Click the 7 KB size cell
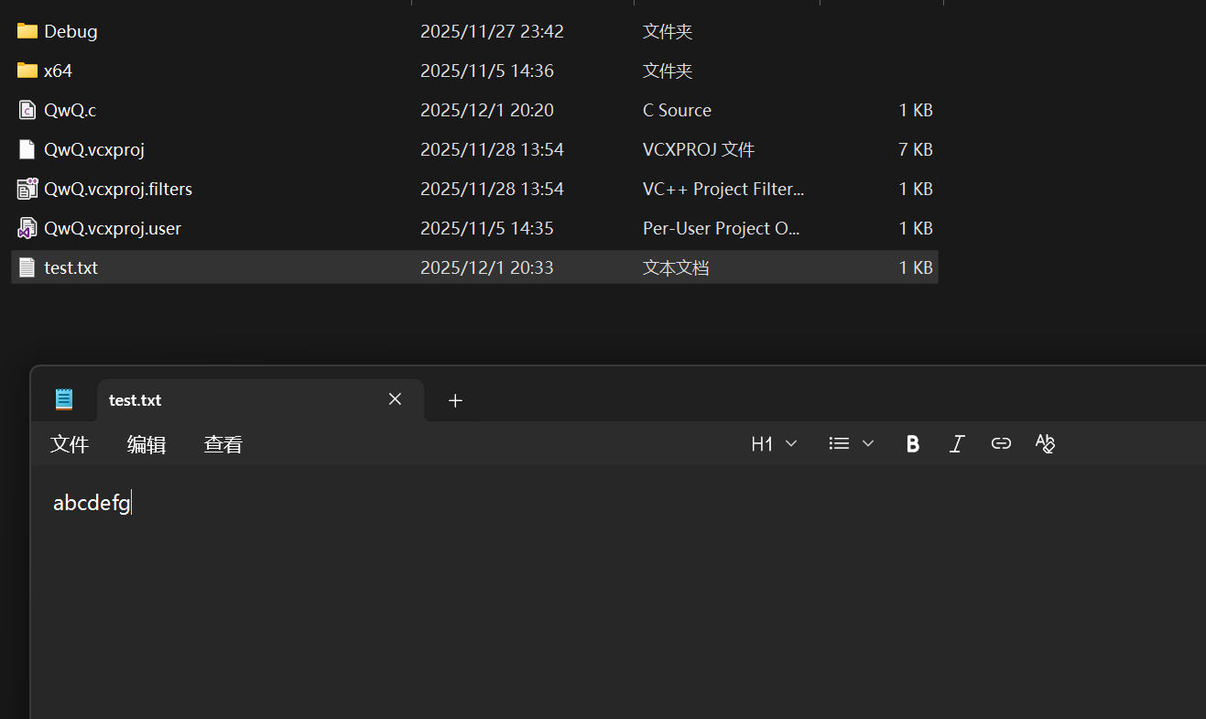Viewport: 1206px width, 719px height. click(916, 149)
